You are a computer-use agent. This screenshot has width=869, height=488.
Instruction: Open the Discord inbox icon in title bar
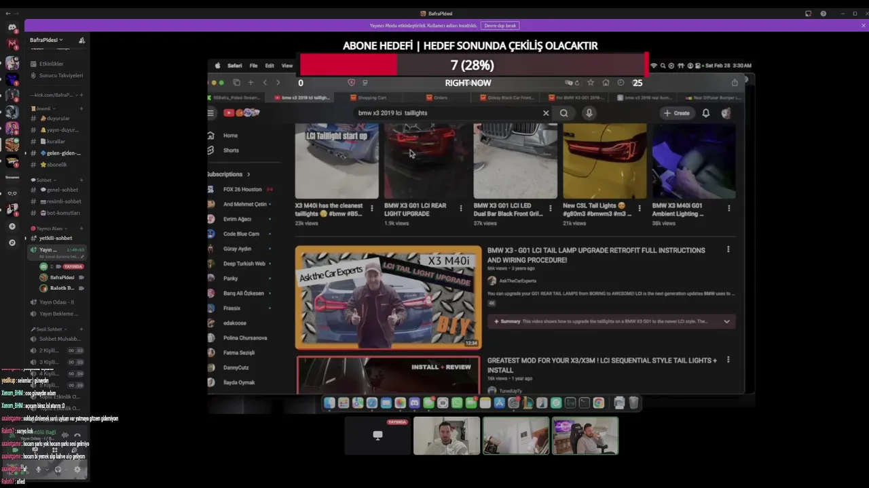coord(808,14)
